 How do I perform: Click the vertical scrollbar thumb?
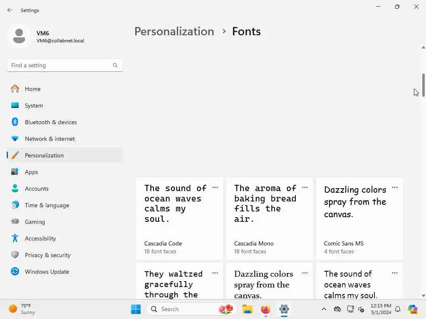(x=423, y=85)
